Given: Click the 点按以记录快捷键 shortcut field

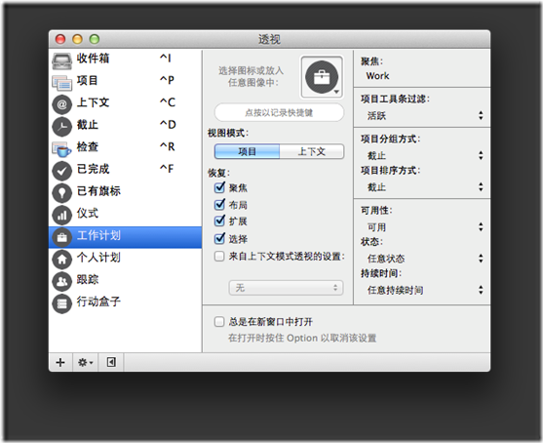Looking at the screenshot, I should [x=279, y=112].
